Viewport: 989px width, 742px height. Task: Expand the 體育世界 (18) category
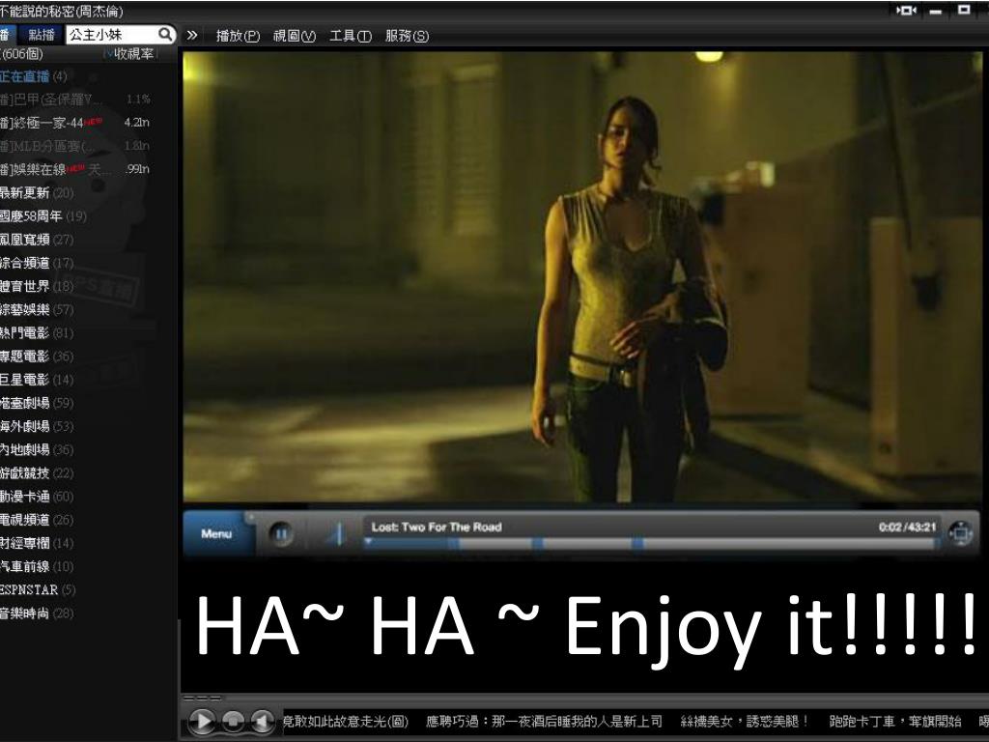pyautogui.click(x=37, y=286)
